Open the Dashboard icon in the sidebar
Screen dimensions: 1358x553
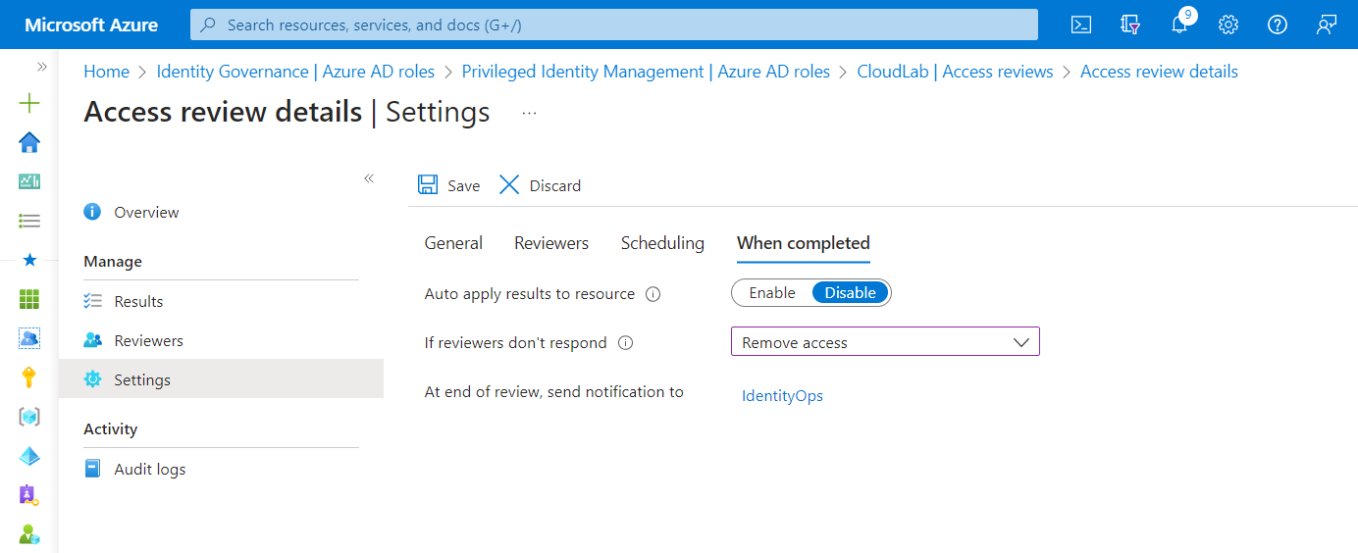tap(29, 181)
